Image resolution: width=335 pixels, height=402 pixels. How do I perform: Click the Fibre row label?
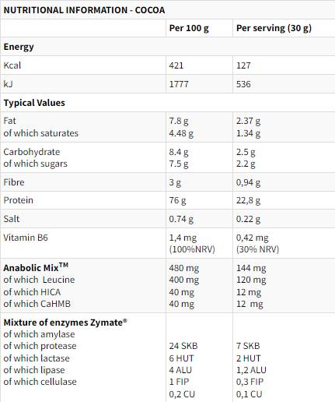14,182
